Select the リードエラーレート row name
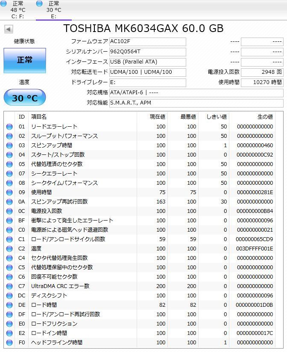 (x=54, y=127)
